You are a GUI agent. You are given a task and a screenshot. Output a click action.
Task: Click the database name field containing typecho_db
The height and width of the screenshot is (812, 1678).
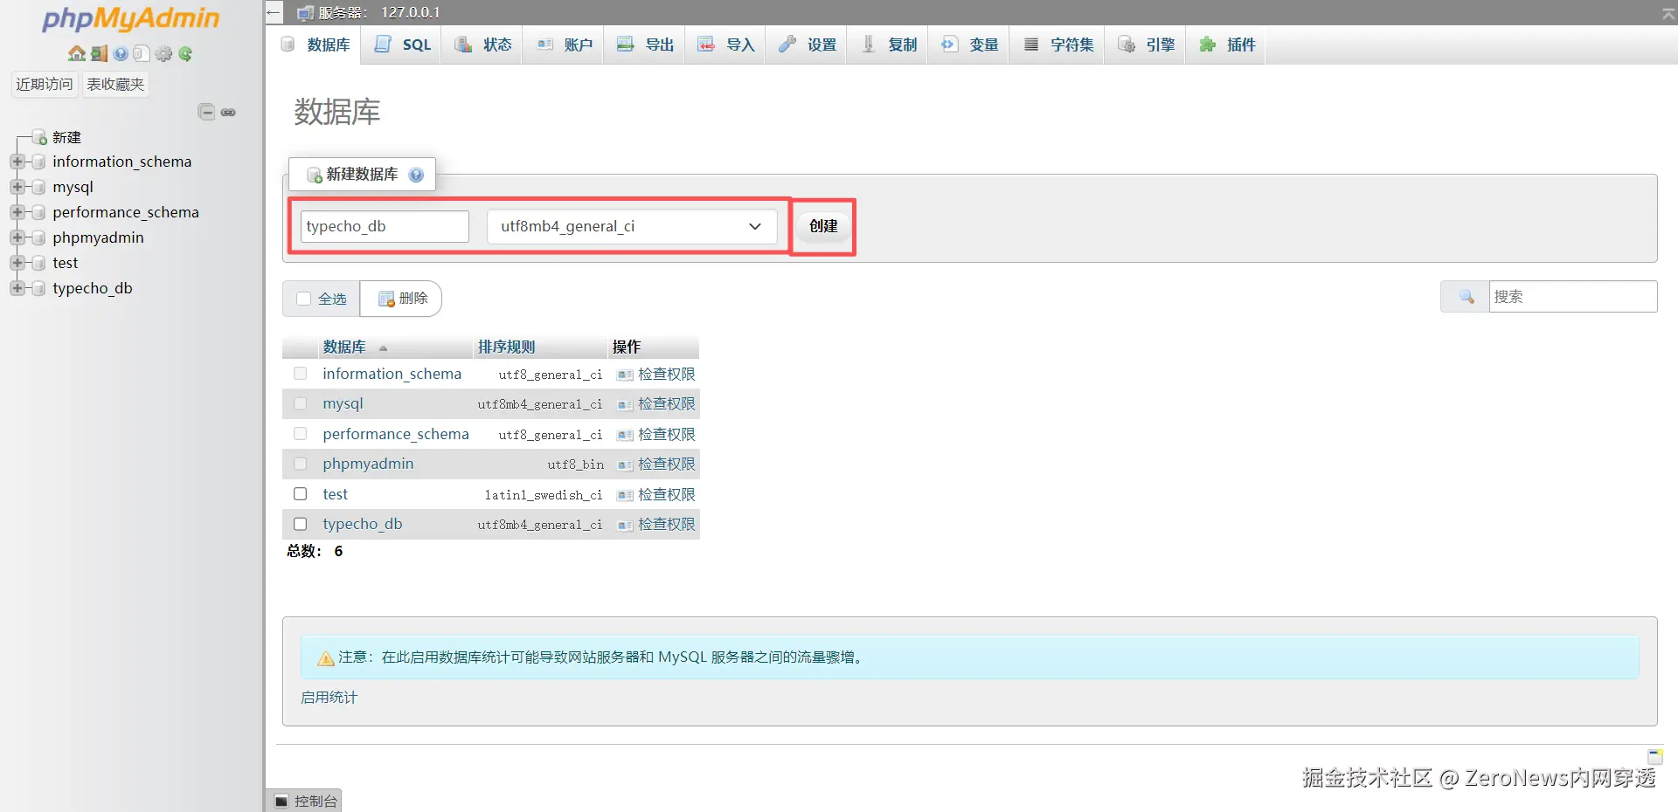click(x=385, y=226)
